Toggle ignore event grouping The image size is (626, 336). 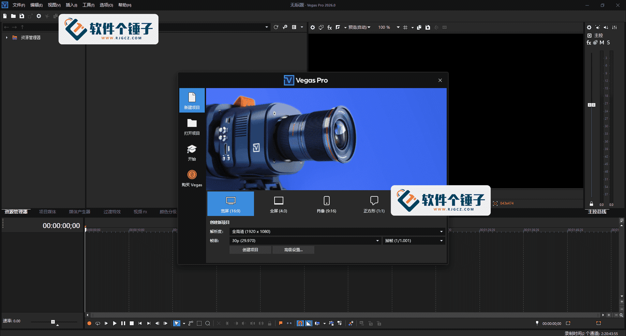340,323
